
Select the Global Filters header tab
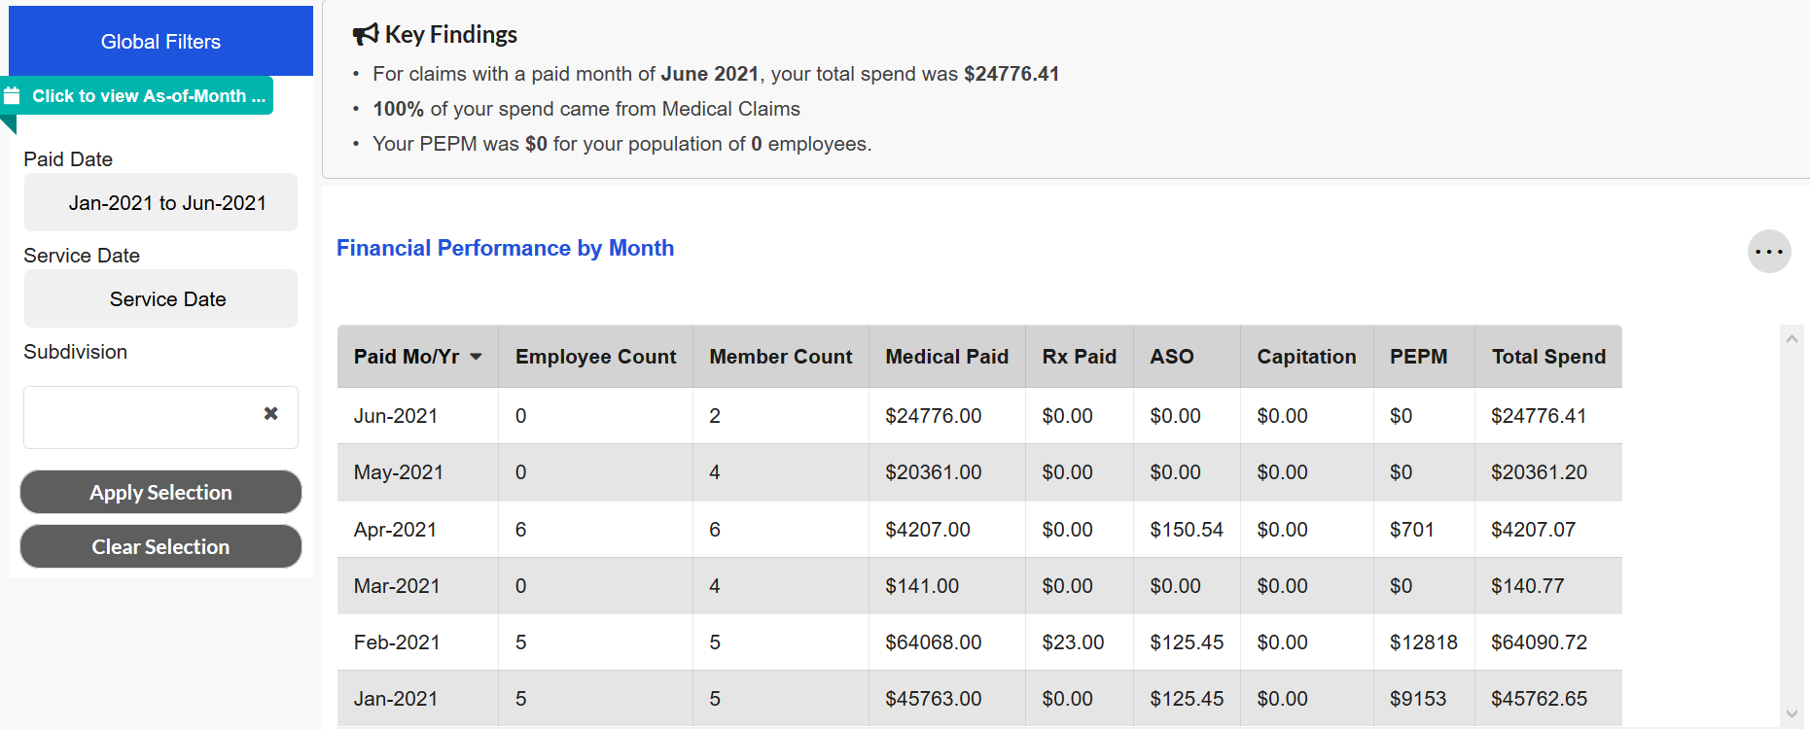click(x=160, y=42)
